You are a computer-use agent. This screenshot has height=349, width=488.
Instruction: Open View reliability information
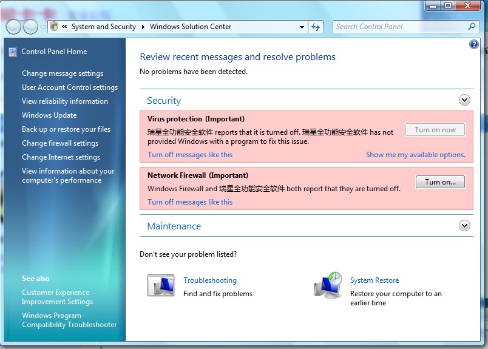click(65, 101)
